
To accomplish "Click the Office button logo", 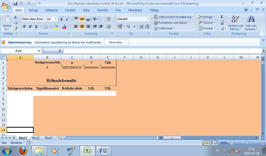I will 5,5.
